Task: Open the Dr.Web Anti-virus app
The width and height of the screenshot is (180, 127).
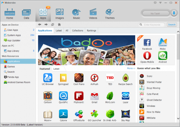Action: 110,115
